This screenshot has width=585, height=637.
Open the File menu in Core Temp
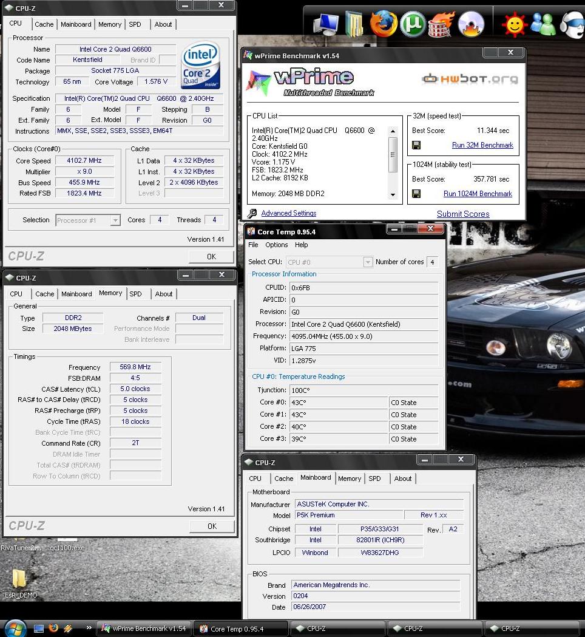click(253, 245)
